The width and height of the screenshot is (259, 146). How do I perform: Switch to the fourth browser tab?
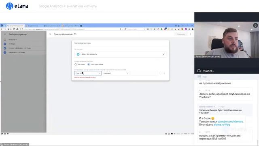click(x=70, y=26)
